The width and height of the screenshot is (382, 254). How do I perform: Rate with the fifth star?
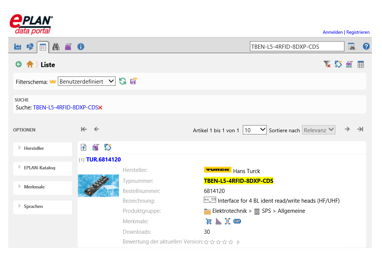pyautogui.click(x=231, y=242)
